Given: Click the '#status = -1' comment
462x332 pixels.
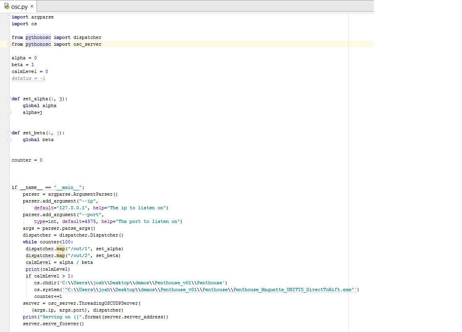Looking at the screenshot, I should [28, 78].
